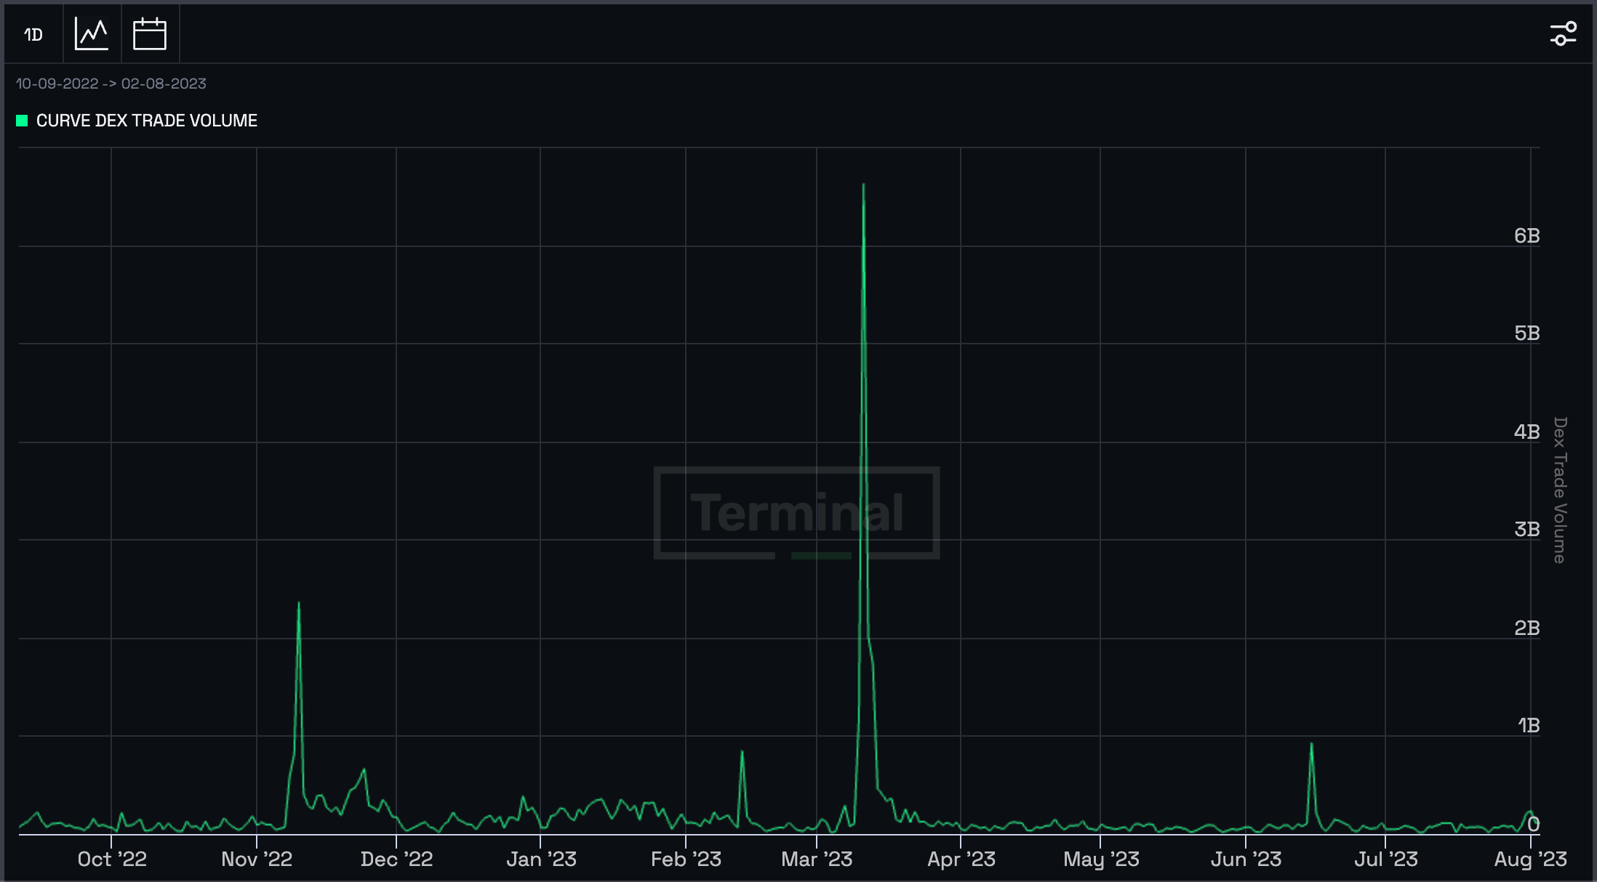Click the March 2023 volume spike peak
Screen dimensions: 1597x882
point(863,185)
